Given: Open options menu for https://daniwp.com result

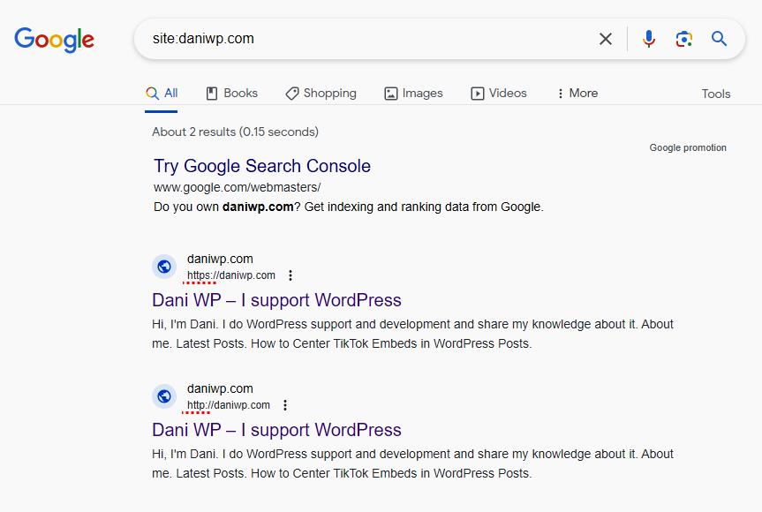Looking at the screenshot, I should pyautogui.click(x=290, y=275).
